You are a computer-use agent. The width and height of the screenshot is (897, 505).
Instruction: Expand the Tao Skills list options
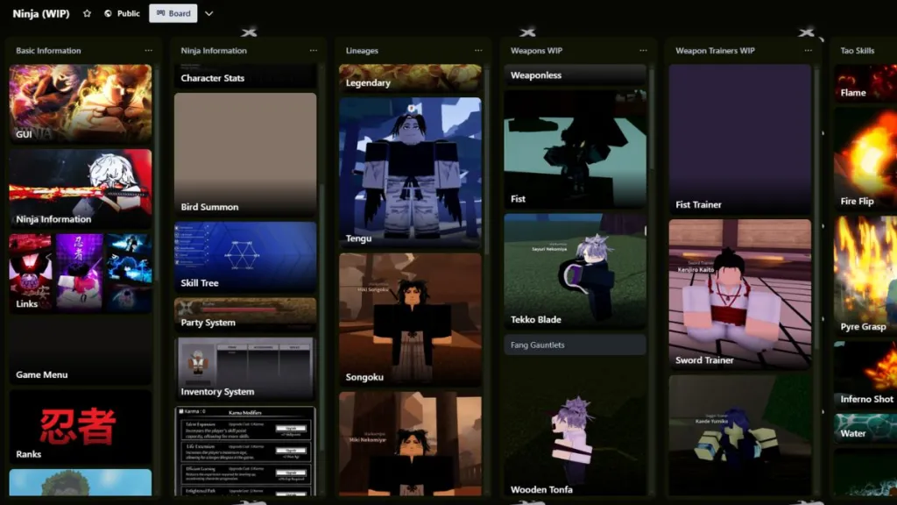892,51
